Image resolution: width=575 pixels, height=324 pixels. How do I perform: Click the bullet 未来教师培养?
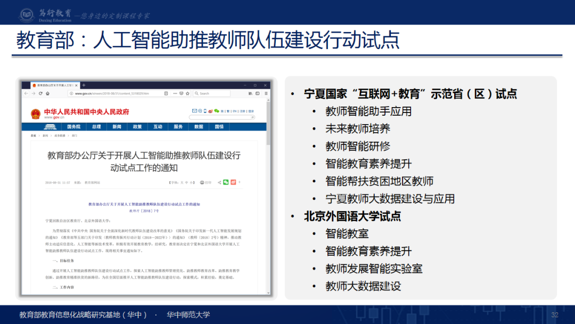tap(358, 129)
